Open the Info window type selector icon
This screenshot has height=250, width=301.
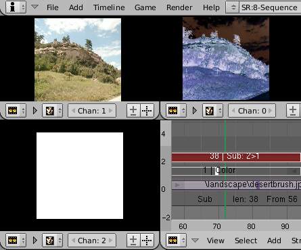tap(16, 7)
